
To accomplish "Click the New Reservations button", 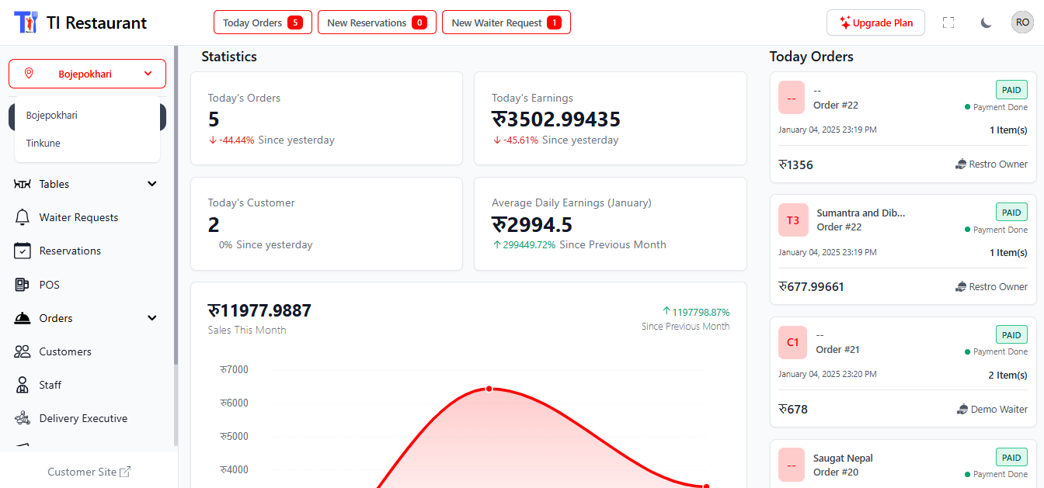I will click(x=377, y=22).
